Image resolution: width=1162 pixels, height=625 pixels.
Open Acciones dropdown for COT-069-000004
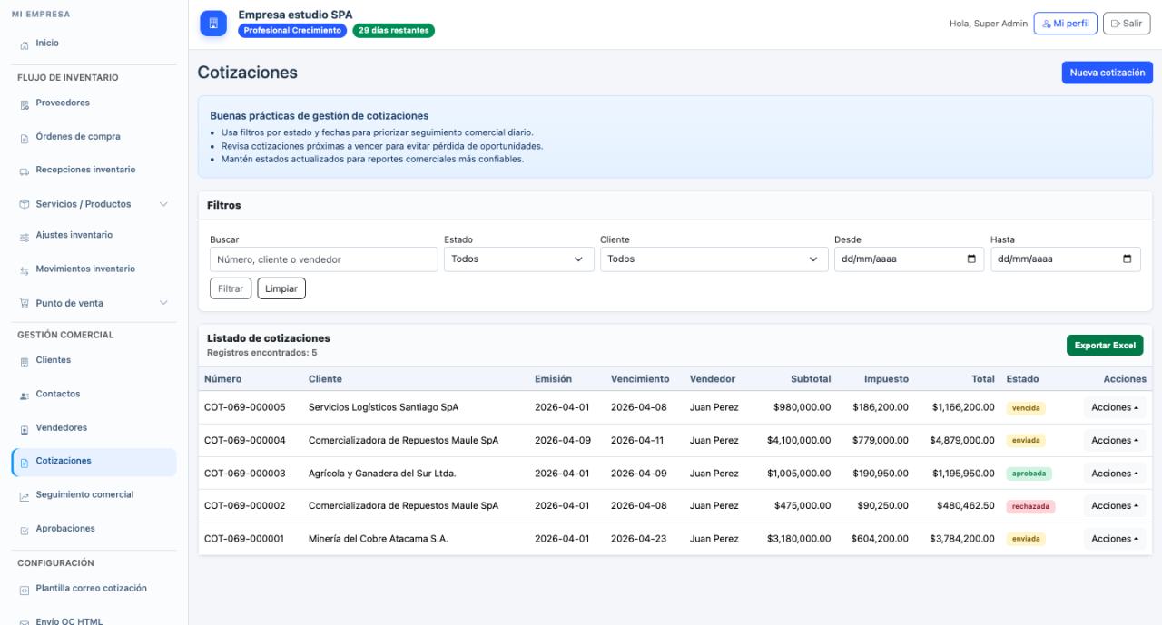[1115, 441]
